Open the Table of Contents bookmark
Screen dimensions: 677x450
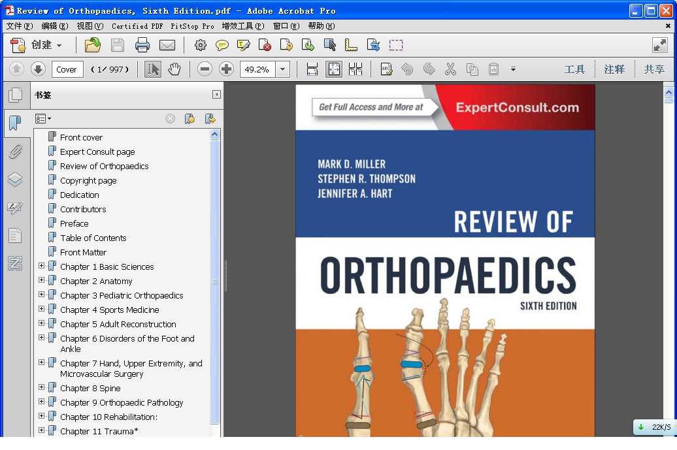point(93,238)
